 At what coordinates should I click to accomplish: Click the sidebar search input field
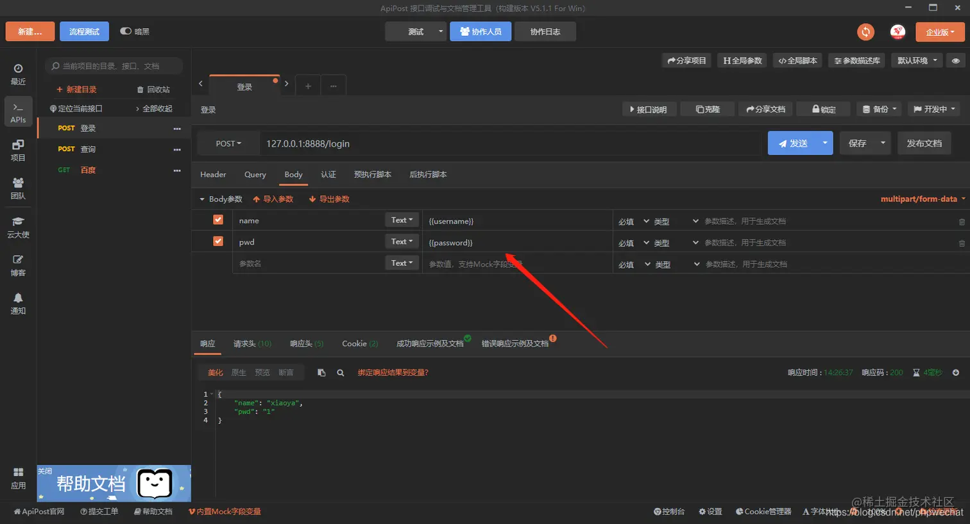click(x=114, y=66)
